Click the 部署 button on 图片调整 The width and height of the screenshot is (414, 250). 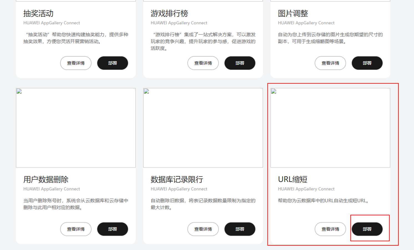pyautogui.click(x=367, y=63)
